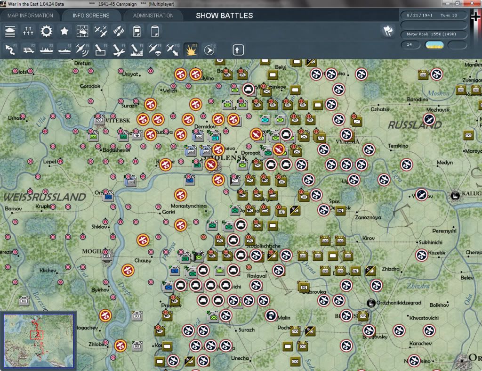Click the clear weather indicator
This screenshot has width=482, height=371.
[434, 45]
